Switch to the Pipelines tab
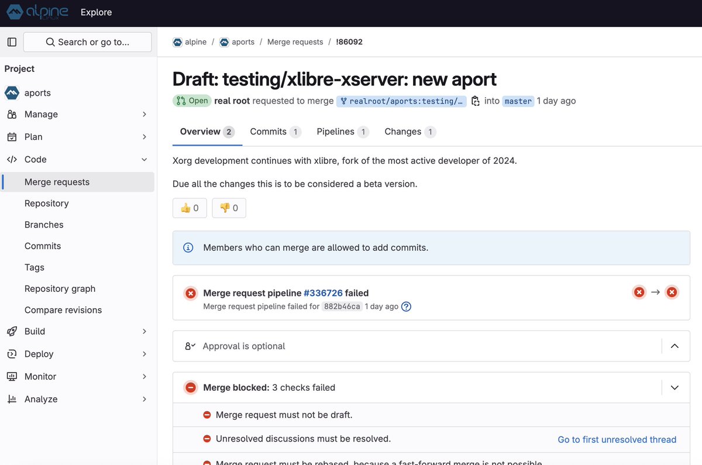The height and width of the screenshot is (465, 702). tap(343, 132)
